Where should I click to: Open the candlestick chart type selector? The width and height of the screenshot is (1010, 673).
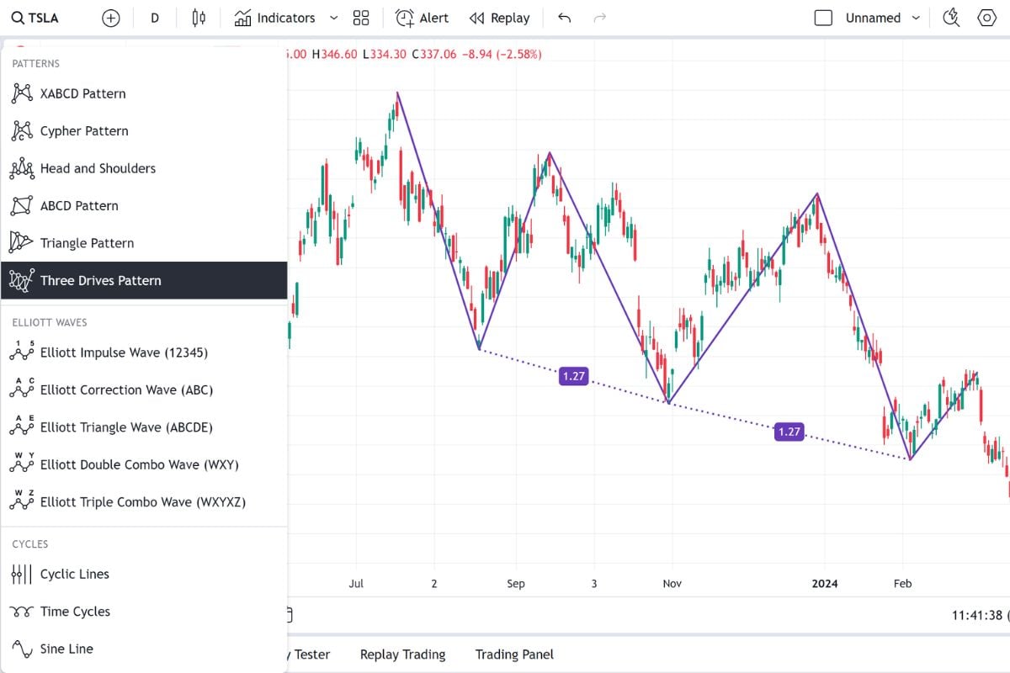199,17
